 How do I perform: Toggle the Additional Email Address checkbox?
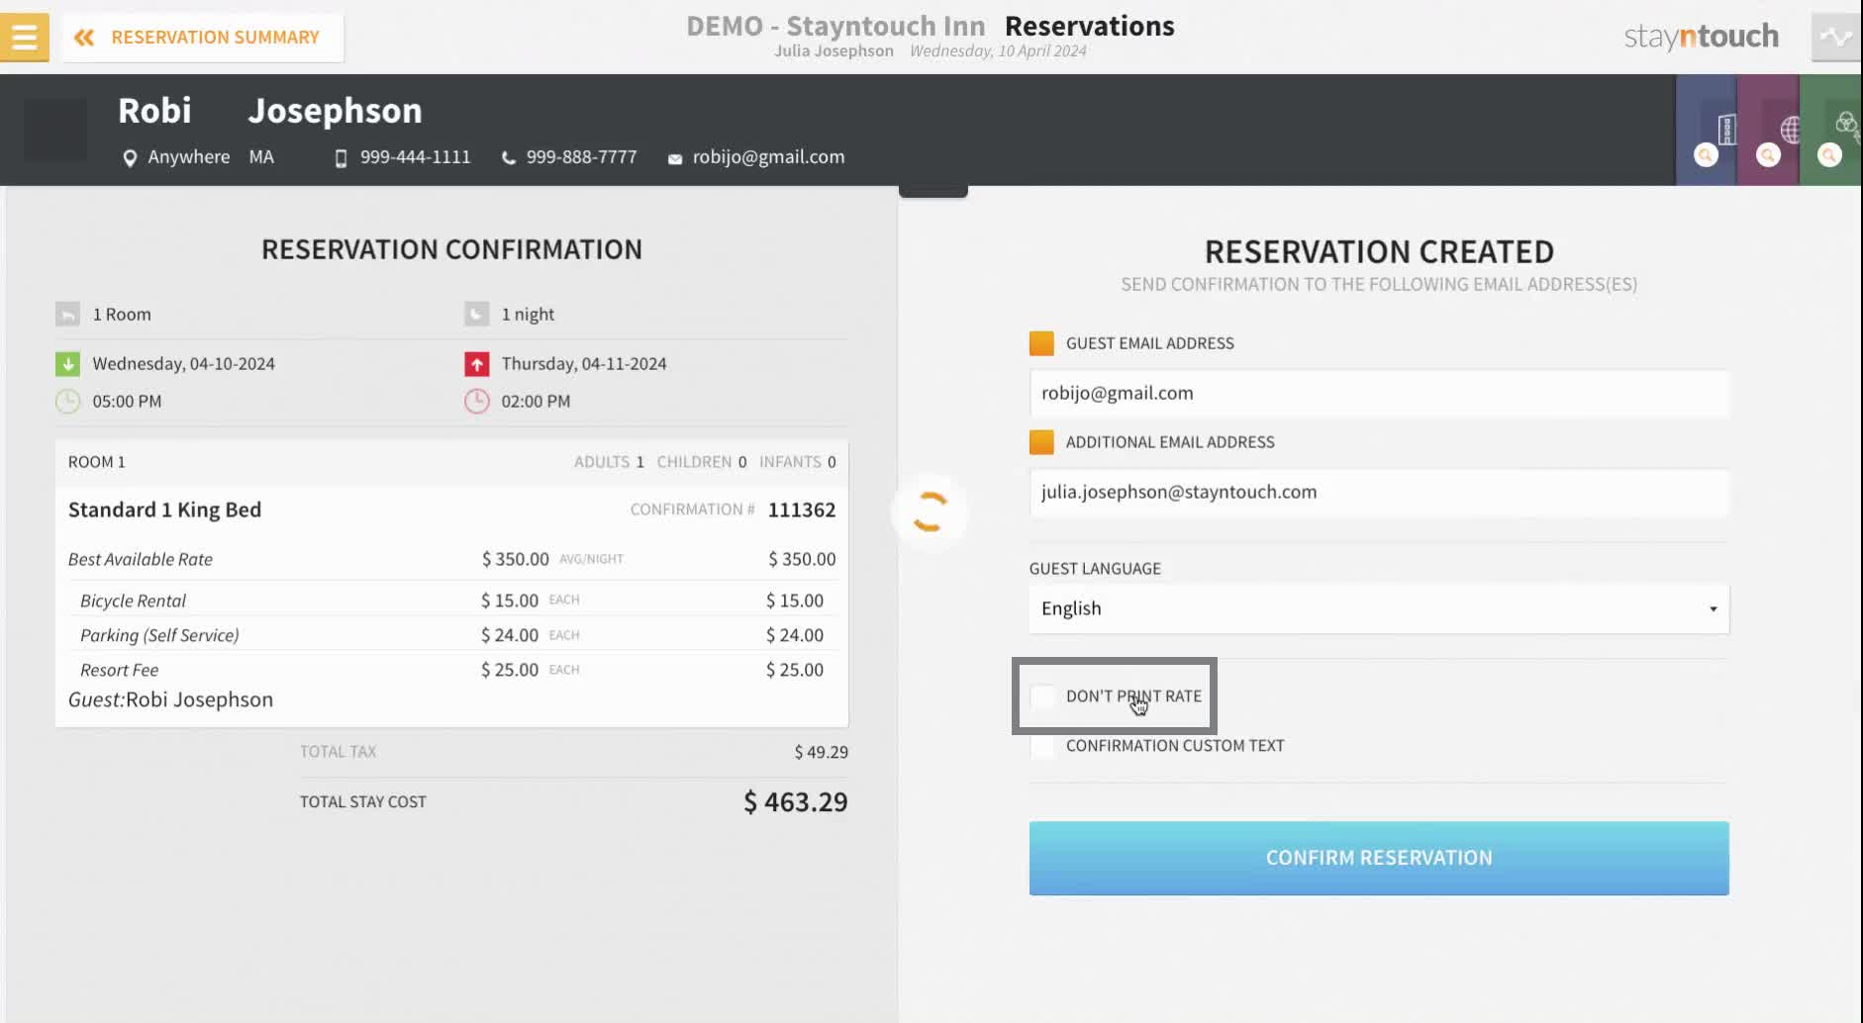click(1041, 442)
